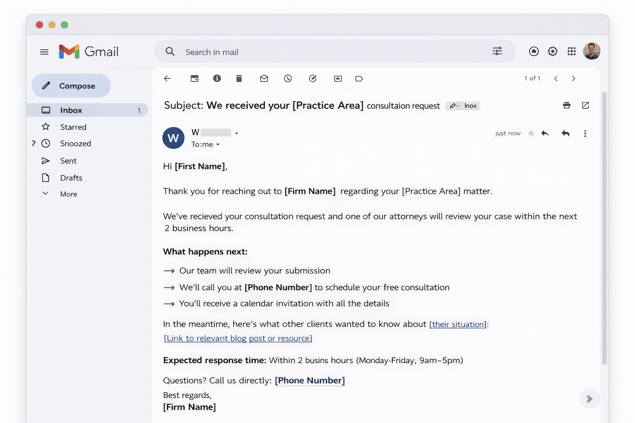Click the relevant blog post link
The width and height of the screenshot is (635, 423).
point(238,338)
